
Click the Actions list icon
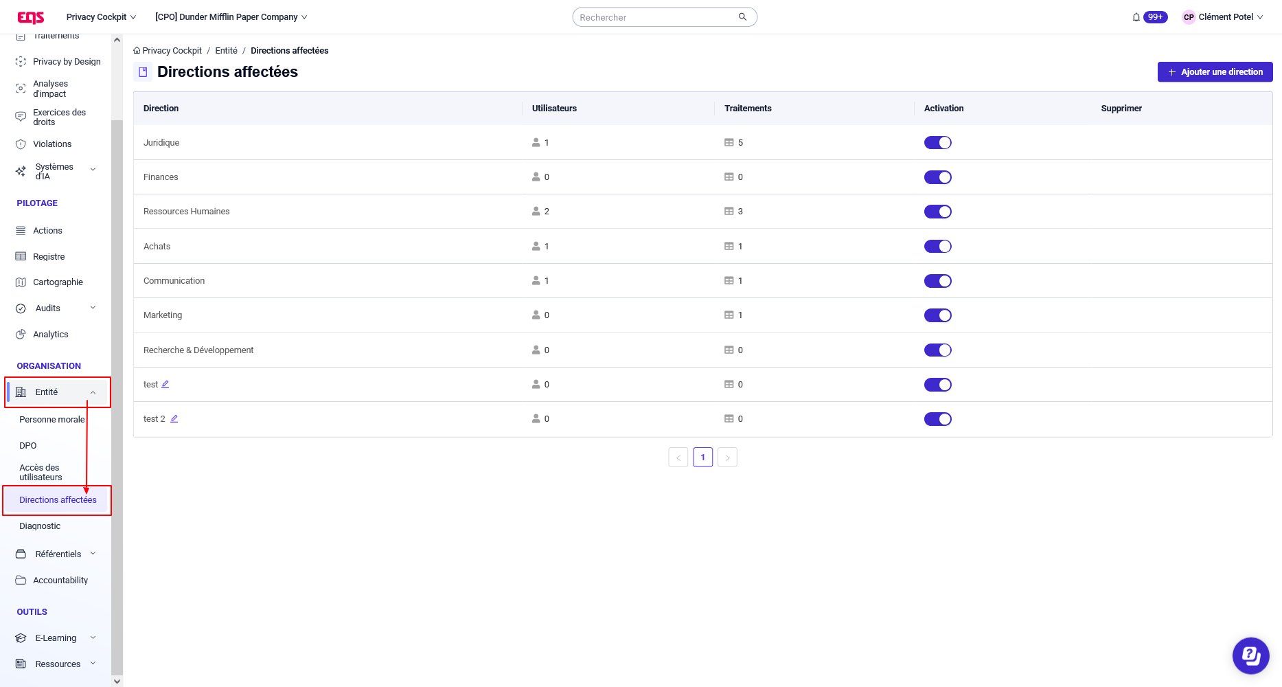[21, 231]
